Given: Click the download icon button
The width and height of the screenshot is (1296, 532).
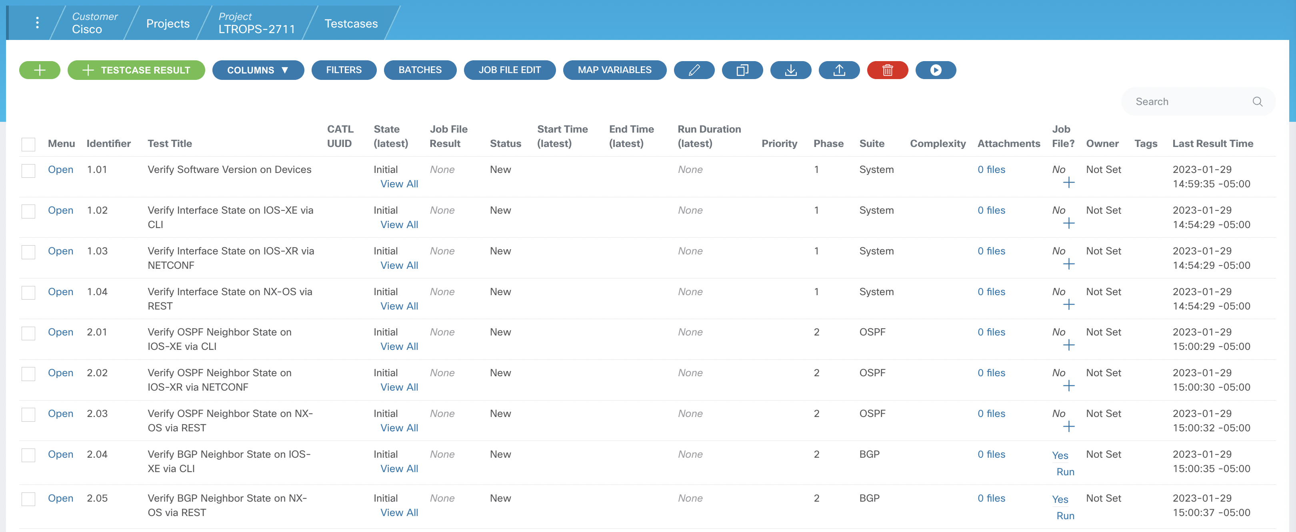Looking at the screenshot, I should [x=790, y=70].
